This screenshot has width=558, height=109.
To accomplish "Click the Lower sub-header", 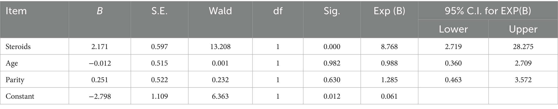I will pos(453,29).
